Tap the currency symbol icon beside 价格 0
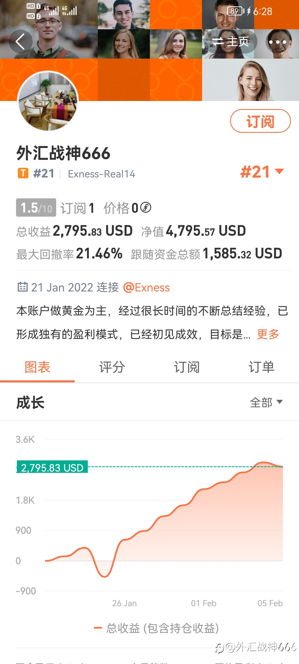 (146, 207)
